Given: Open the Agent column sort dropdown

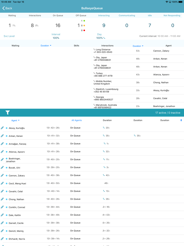Looking at the screenshot, I should (x=15, y=120).
